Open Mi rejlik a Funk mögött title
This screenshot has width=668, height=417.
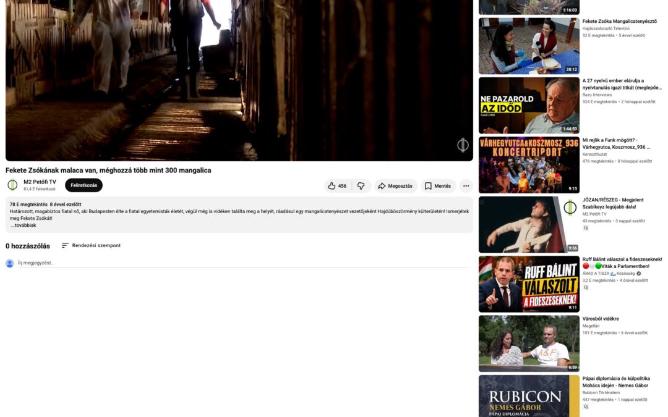pos(616,144)
